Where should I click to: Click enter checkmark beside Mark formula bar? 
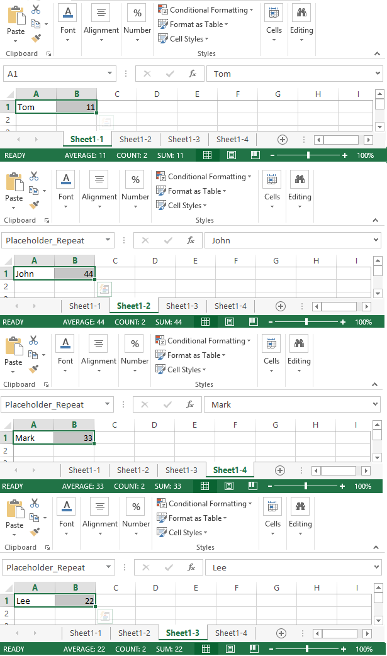167,404
